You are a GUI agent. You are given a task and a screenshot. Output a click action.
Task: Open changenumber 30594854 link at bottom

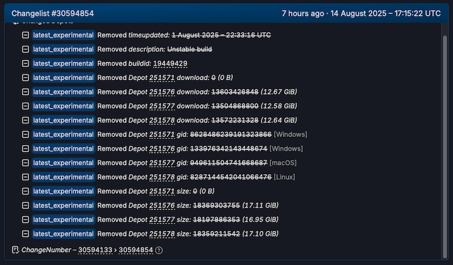pos(136,250)
